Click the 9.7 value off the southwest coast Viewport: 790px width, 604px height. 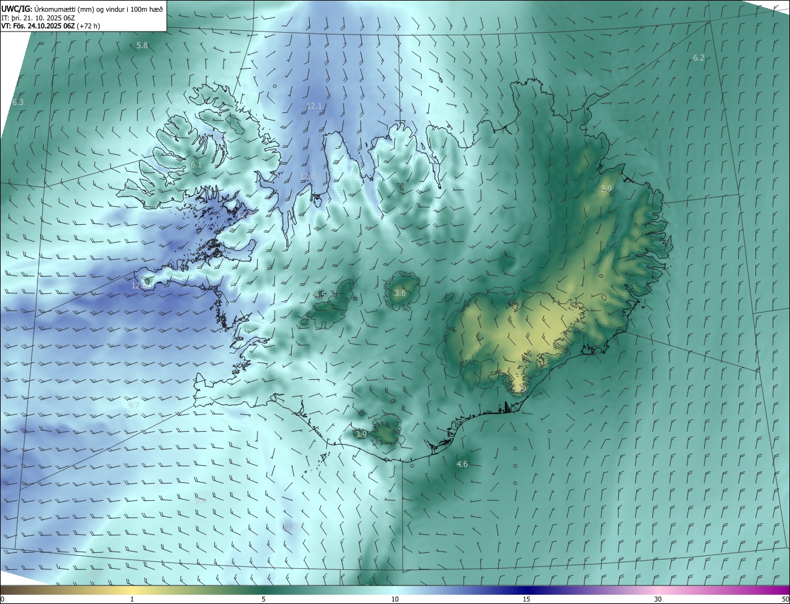(133, 405)
